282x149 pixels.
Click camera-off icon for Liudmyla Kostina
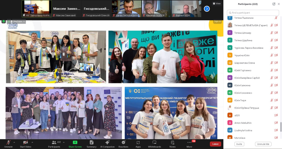[276, 130]
